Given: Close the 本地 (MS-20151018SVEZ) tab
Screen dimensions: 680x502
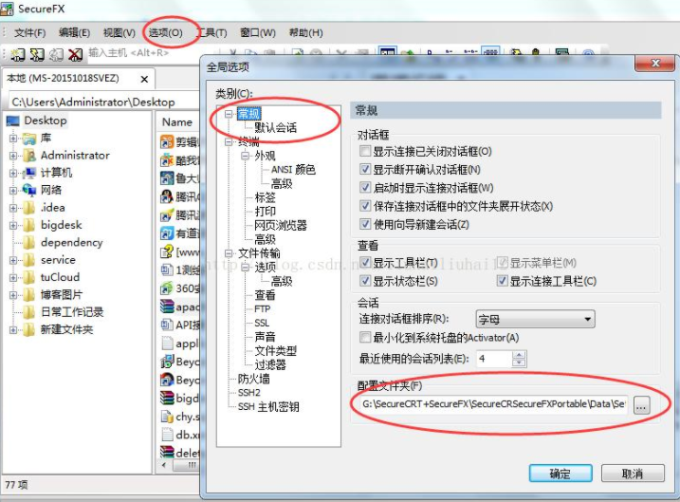Looking at the screenshot, I should click(x=144, y=79).
